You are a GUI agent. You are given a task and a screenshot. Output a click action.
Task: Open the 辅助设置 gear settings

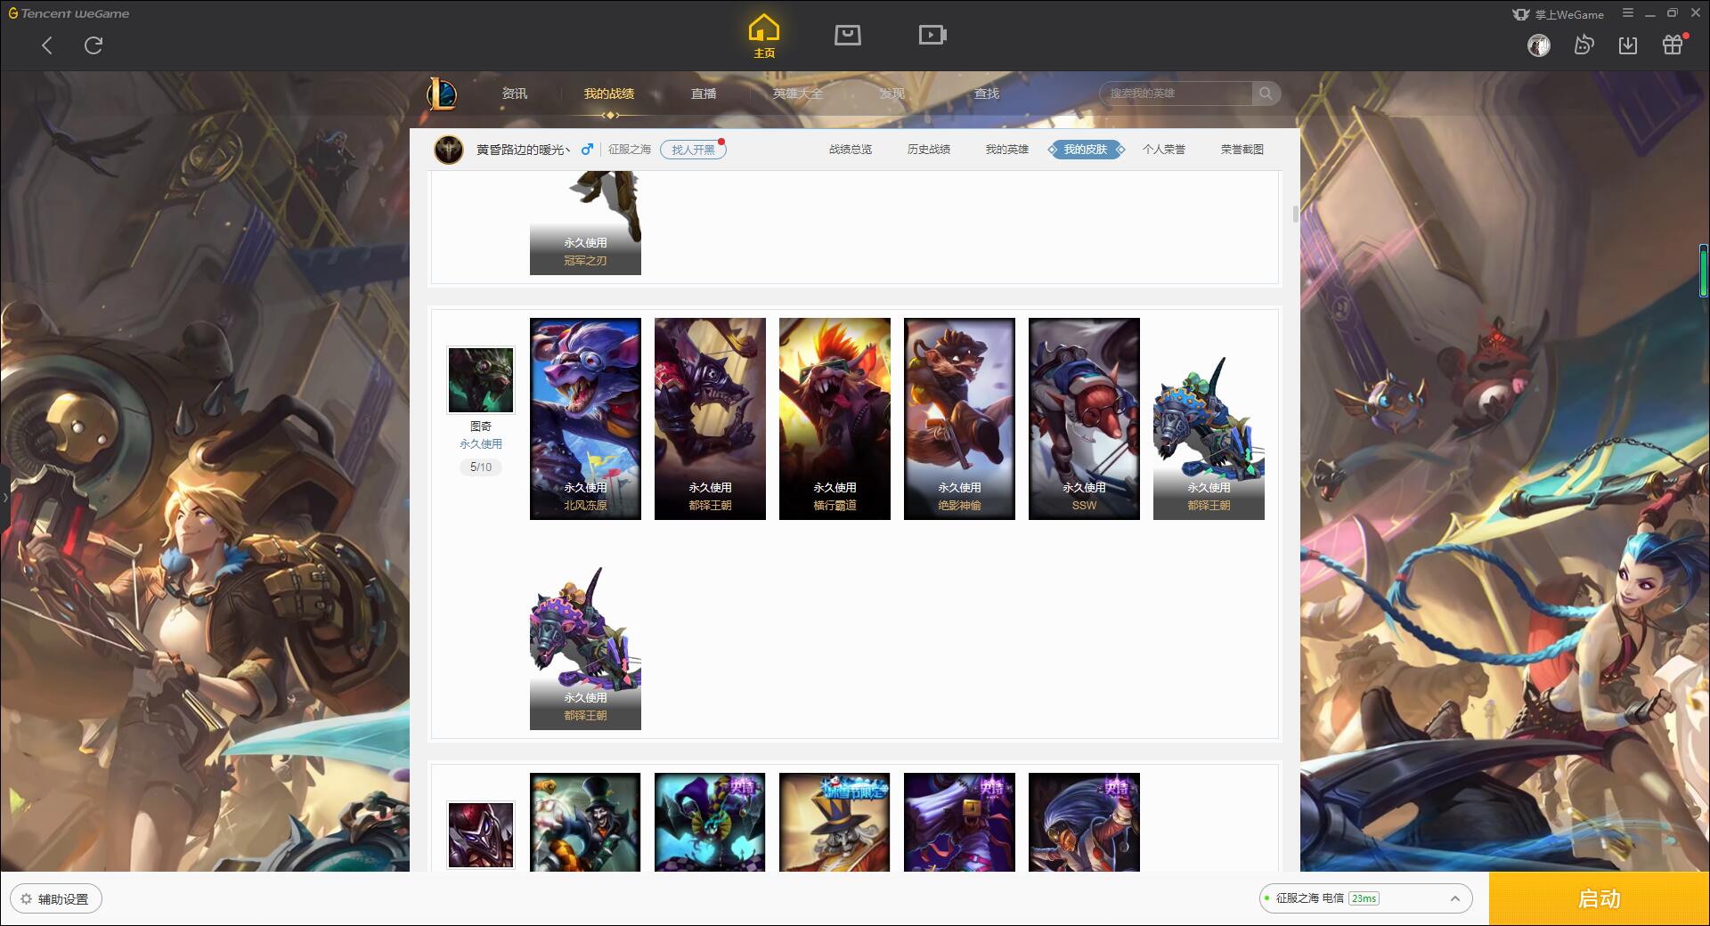pyautogui.click(x=56, y=899)
